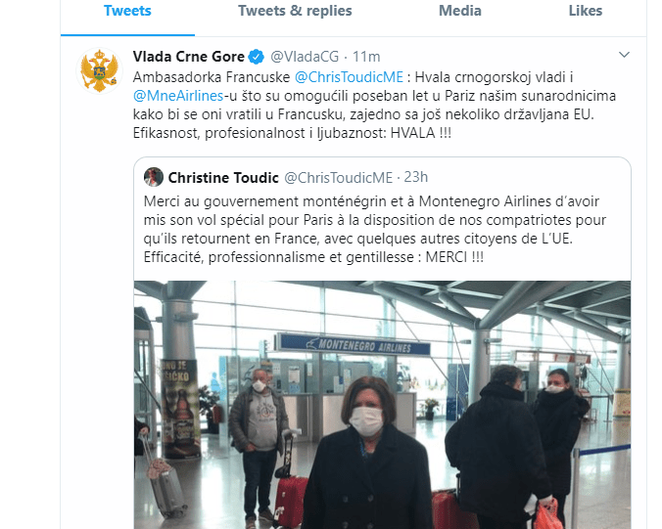Click @ChrisToudicME handle in quoted tweet

point(339,177)
